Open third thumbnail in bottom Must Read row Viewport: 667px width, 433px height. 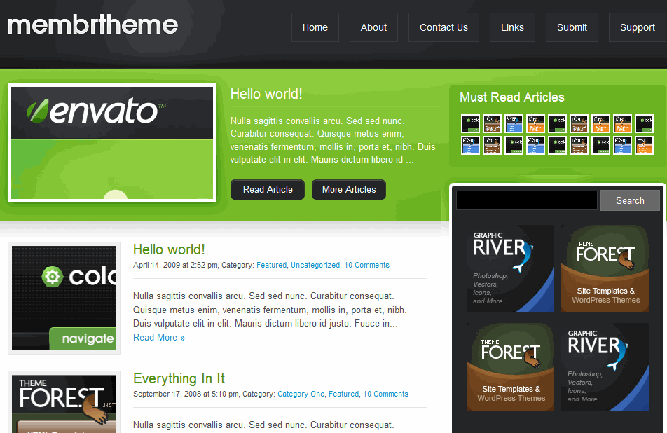[x=514, y=146]
